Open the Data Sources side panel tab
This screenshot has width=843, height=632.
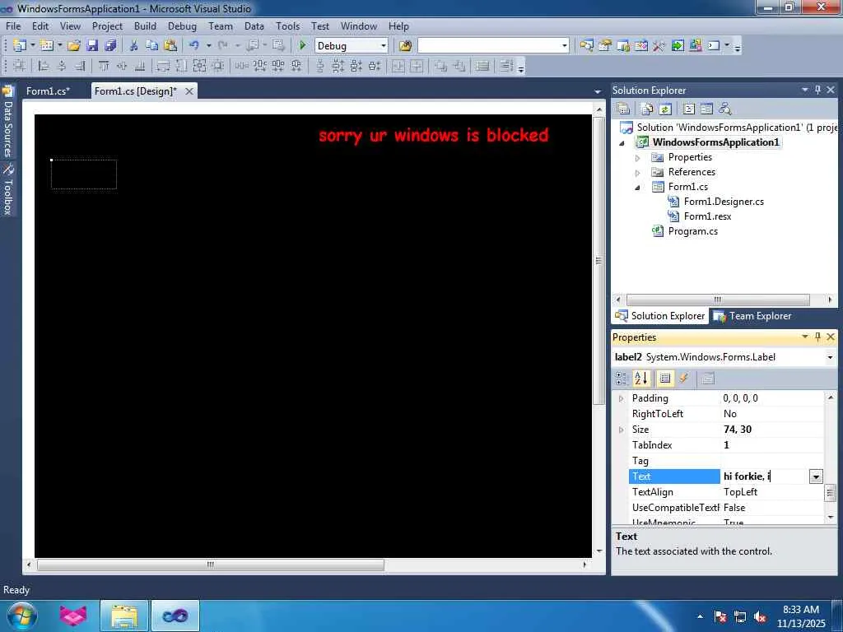coord(8,122)
